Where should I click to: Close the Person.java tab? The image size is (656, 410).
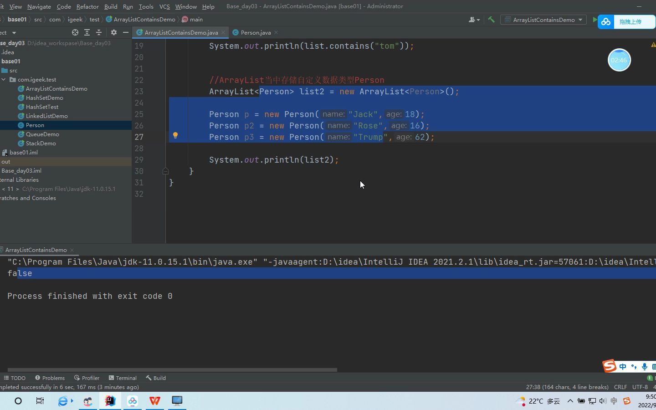(x=276, y=32)
